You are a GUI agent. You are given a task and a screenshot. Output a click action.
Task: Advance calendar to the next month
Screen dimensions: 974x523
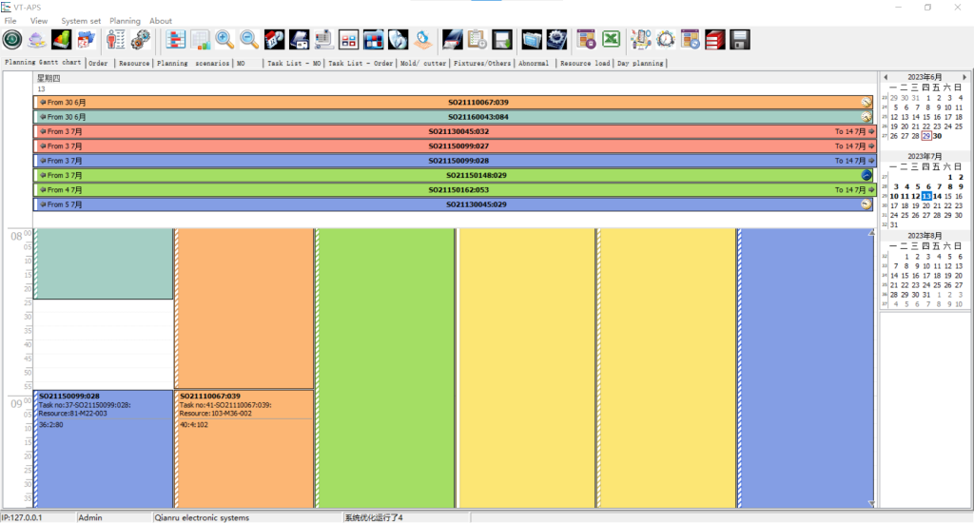click(x=965, y=77)
